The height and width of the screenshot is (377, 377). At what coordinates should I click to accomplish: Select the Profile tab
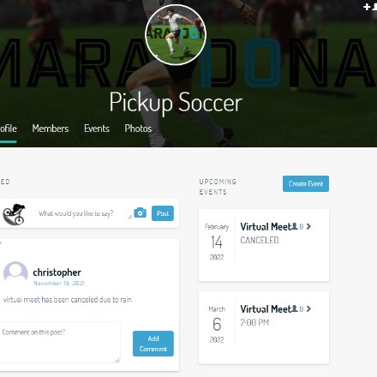pos(9,129)
